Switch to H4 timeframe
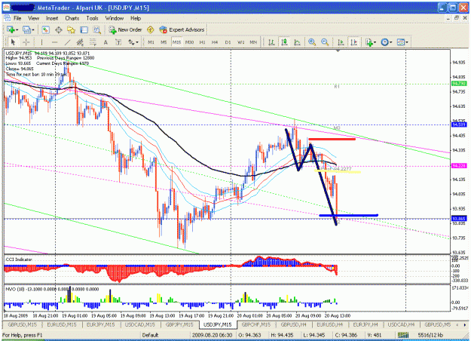 [215, 42]
